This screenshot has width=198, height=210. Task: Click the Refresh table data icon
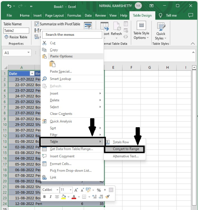tap(117, 26)
